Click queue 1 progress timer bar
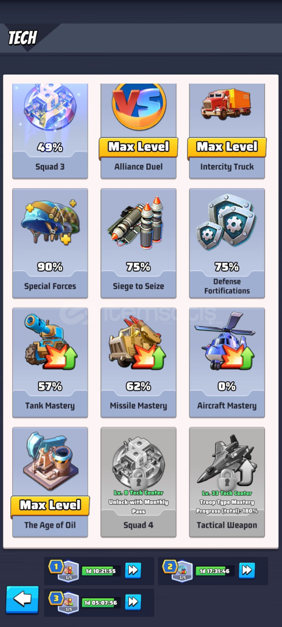282x627 pixels. pos(101,571)
